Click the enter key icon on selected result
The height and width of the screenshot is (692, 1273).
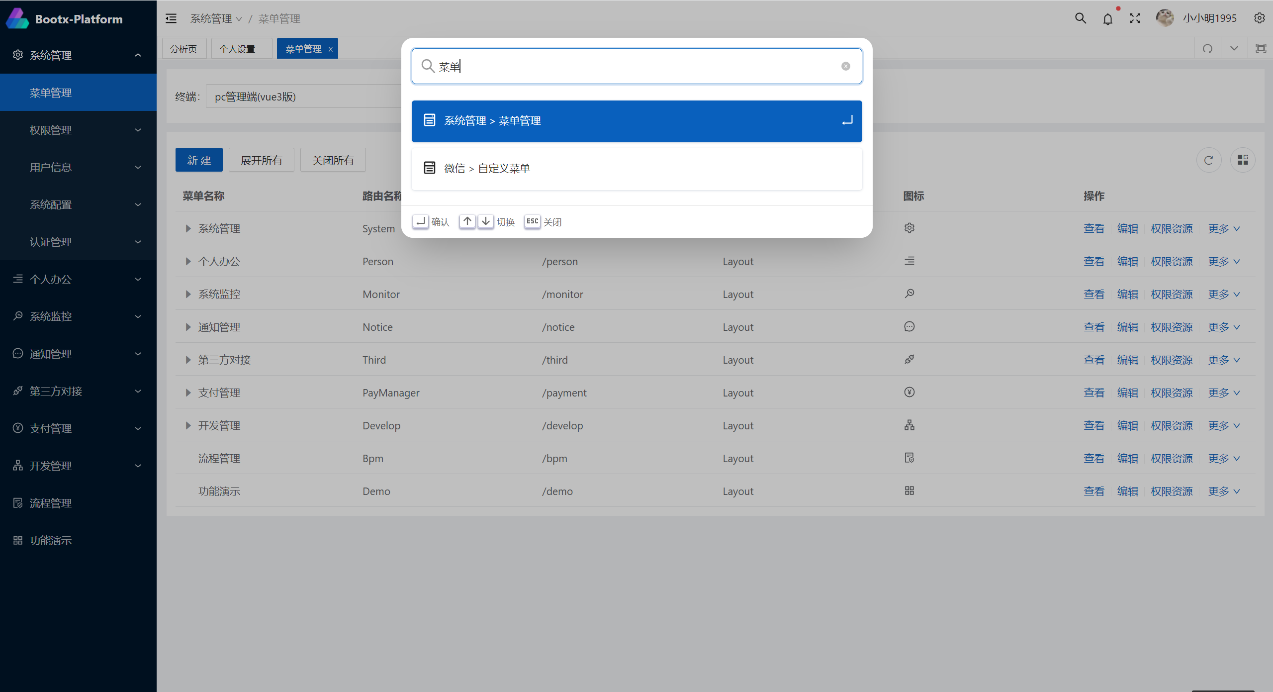[847, 121]
